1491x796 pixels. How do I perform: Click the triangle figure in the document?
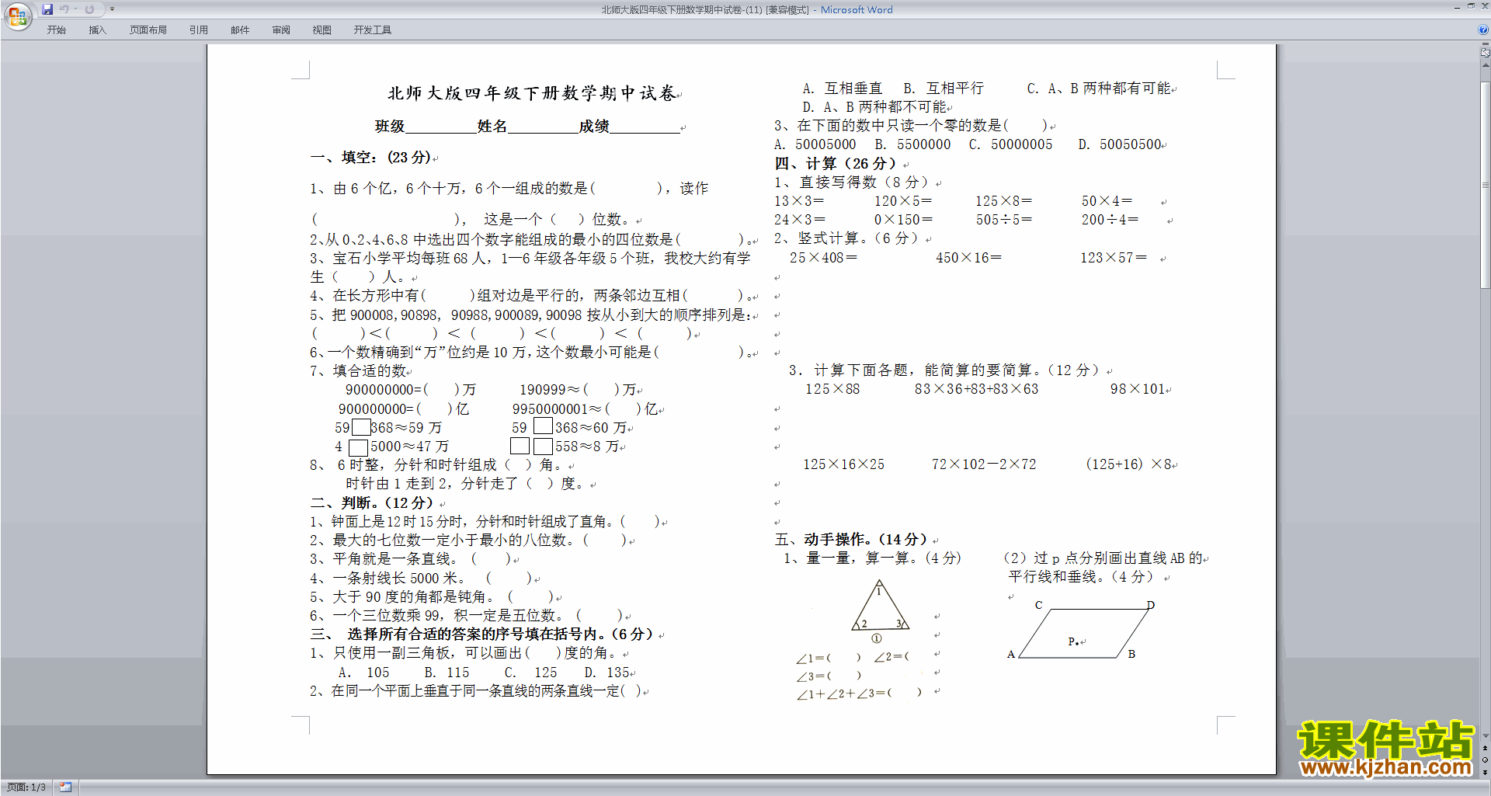pyautogui.click(x=880, y=605)
